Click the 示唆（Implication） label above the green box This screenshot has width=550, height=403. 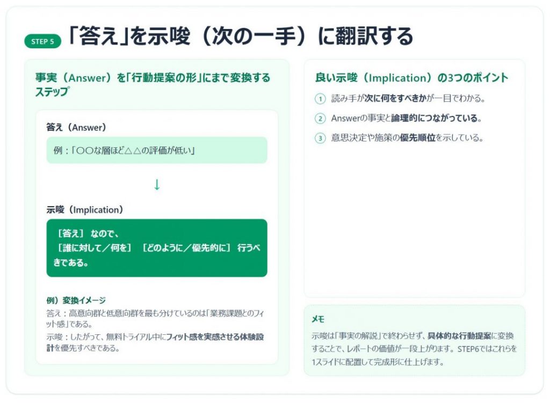[x=85, y=210]
